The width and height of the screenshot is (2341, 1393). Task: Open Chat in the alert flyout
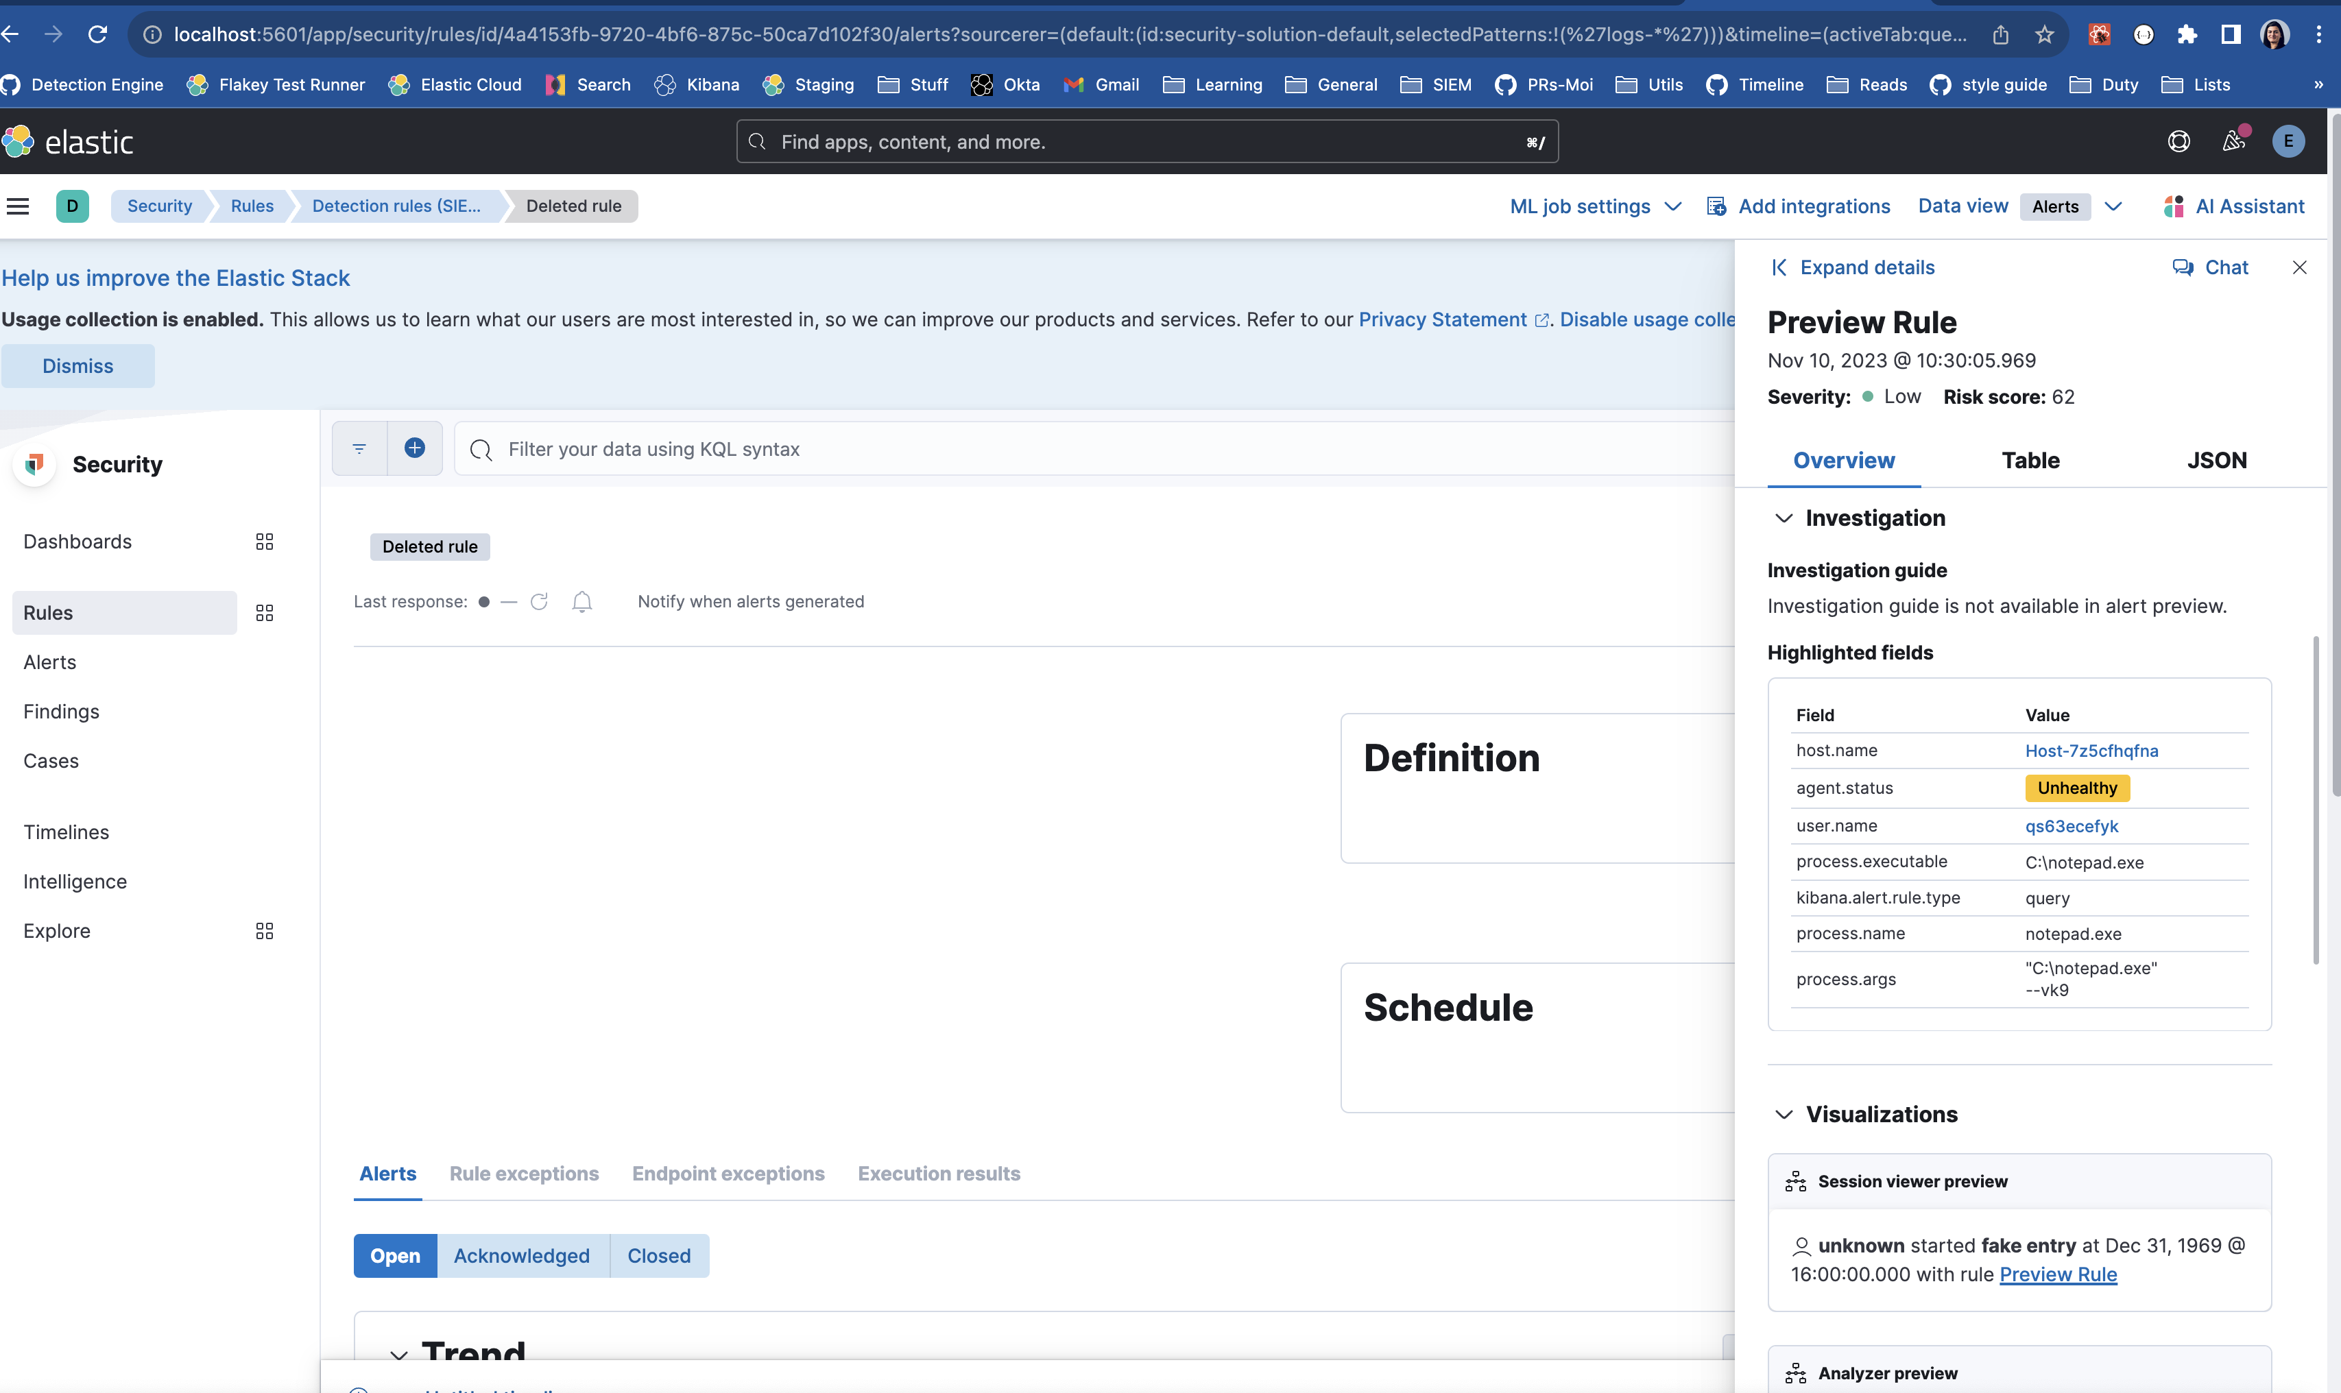pos(2209,267)
